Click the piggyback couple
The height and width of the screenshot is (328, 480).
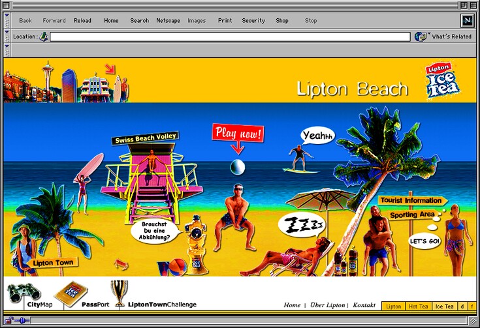379,240
